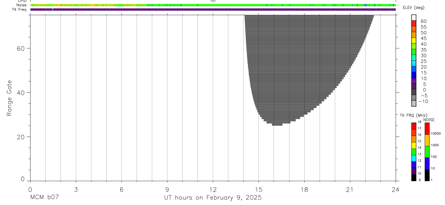Click x-axis tick label 3
This screenshot has height=205, width=445.
(76, 189)
